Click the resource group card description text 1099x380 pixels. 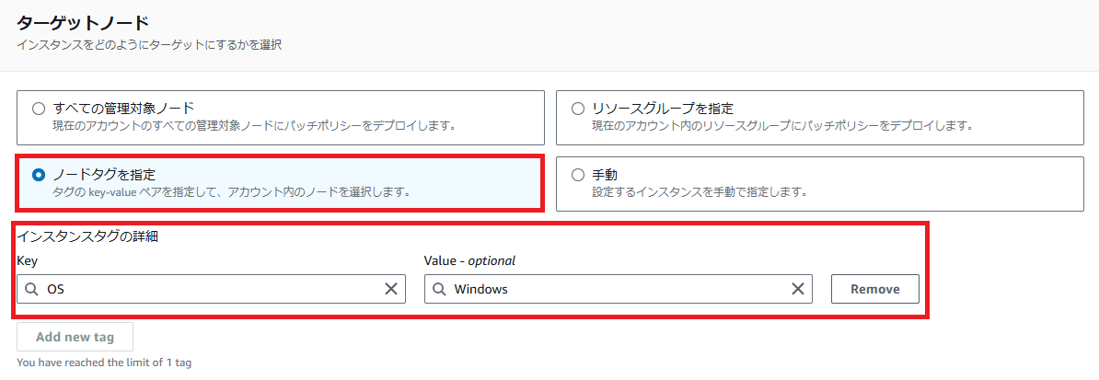[x=782, y=127]
